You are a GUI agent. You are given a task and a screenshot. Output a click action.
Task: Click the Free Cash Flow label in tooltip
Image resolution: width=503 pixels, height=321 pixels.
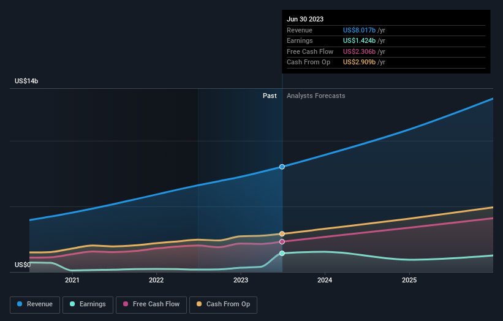(x=310, y=51)
